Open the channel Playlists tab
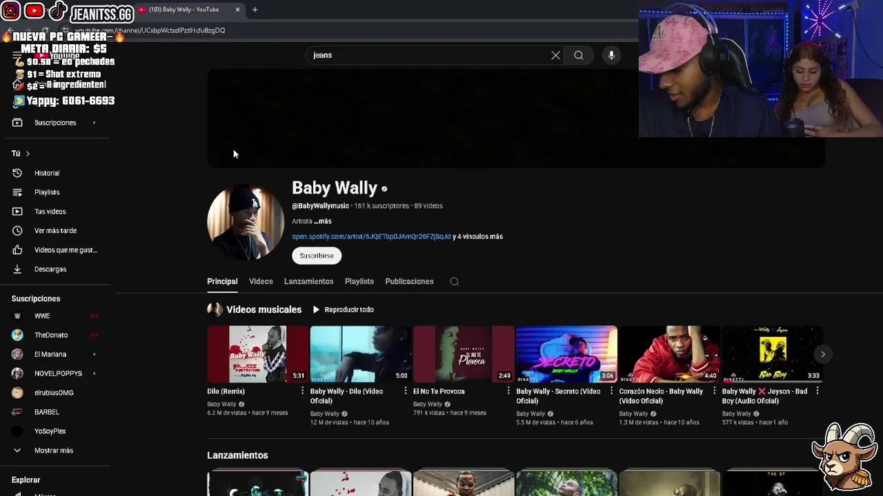The image size is (883, 496). point(359,281)
